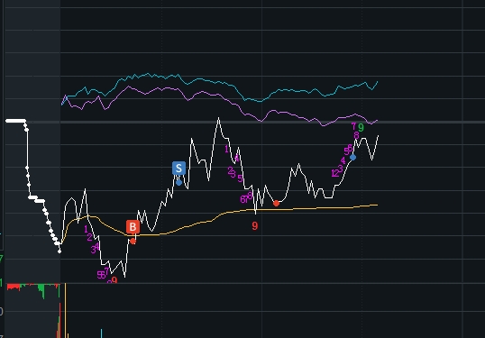The height and width of the screenshot is (338, 485).
Task: Select the red dot right of middle red 9
Action: (x=276, y=203)
